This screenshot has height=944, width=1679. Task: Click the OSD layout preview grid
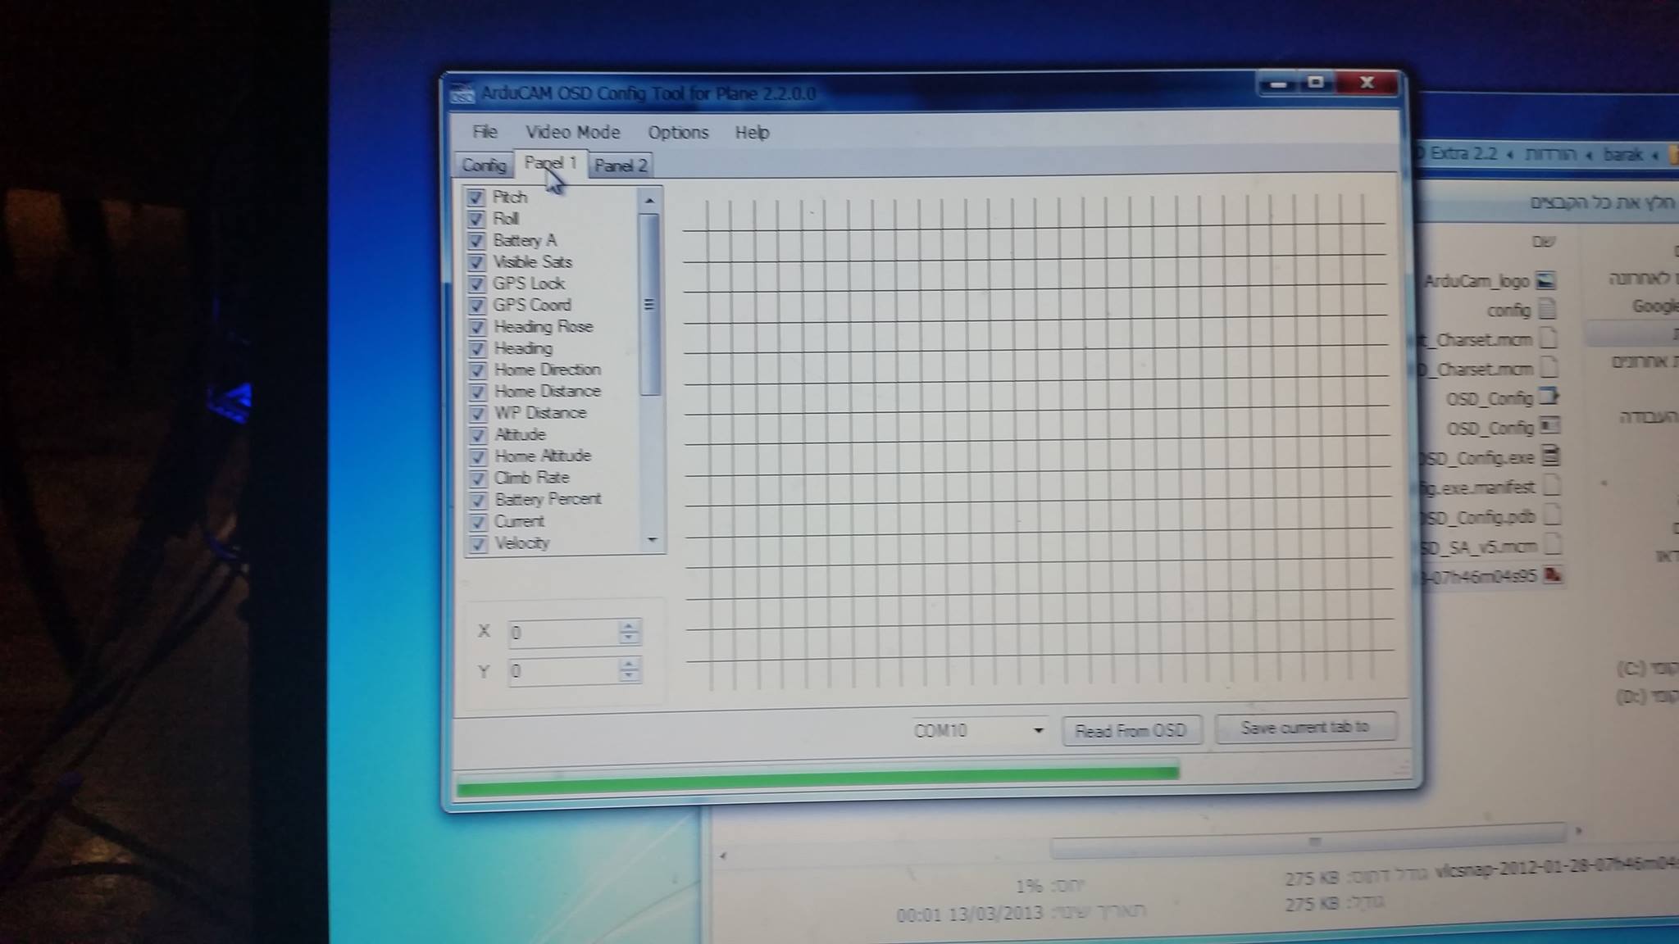[1036, 441]
